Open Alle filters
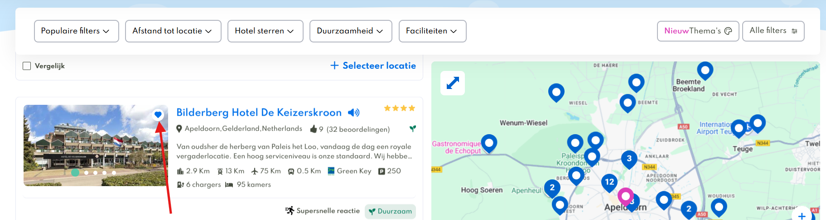The image size is (826, 220). [x=773, y=31]
